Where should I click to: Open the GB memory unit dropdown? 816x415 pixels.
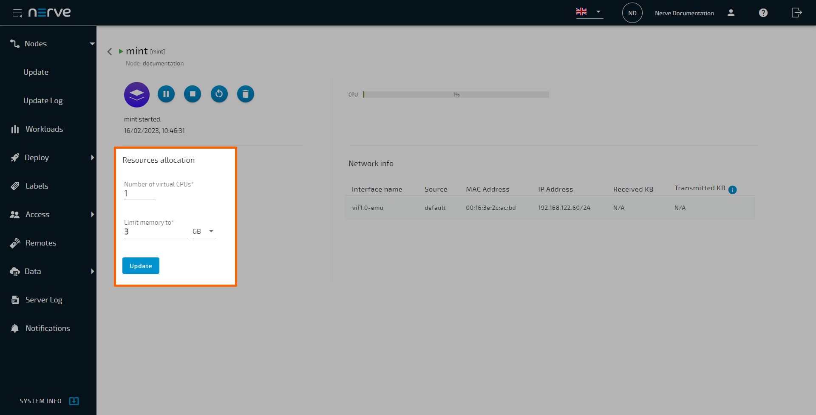point(204,231)
